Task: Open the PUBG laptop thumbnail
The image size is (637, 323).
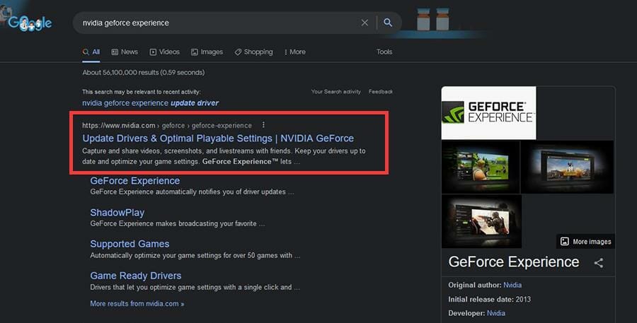Action: coord(567,167)
